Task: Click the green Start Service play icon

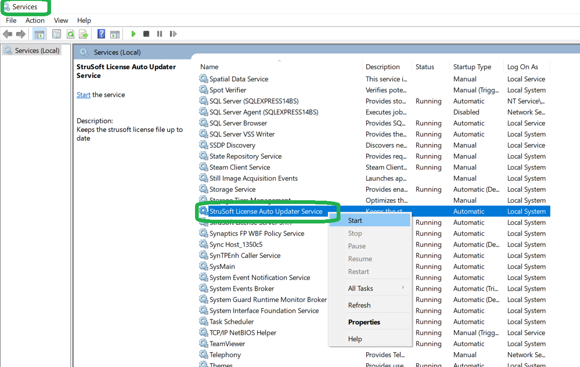Action: click(x=133, y=34)
